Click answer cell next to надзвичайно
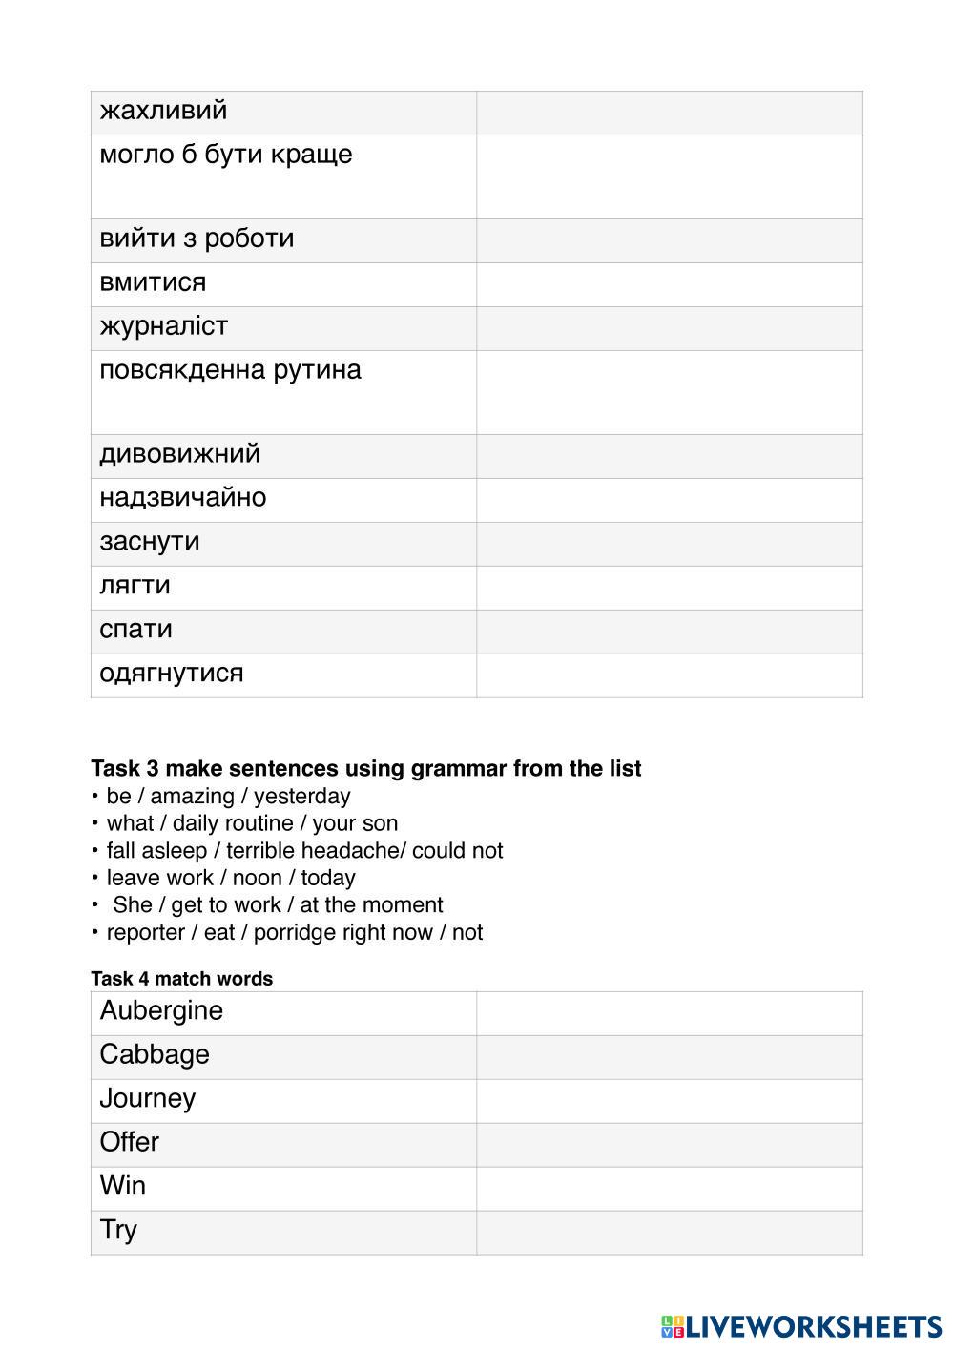954x1350 pixels. click(x=669, y=500)
